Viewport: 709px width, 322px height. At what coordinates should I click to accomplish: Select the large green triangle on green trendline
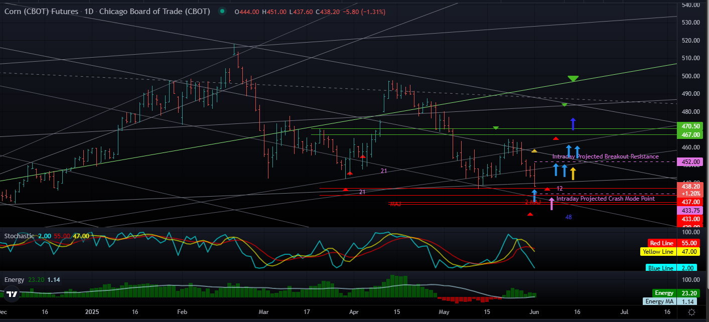573,79
